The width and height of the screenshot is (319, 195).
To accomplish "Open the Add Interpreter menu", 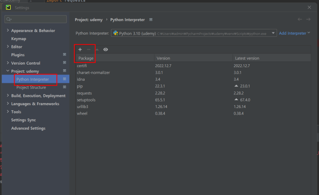I will click(294, 33).
